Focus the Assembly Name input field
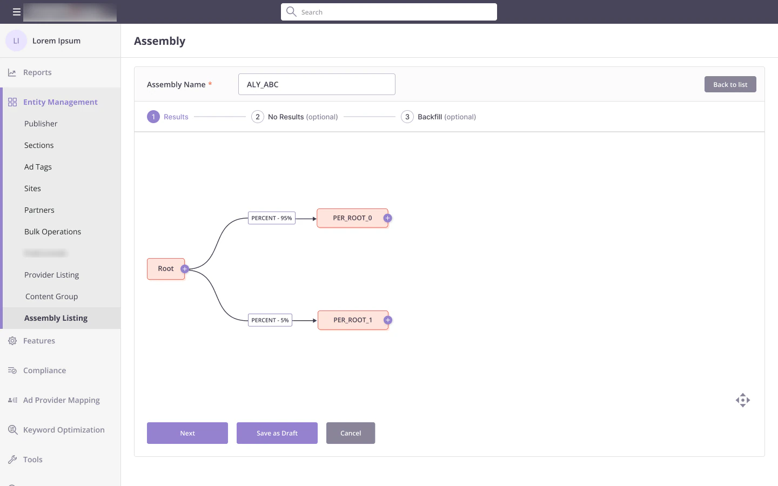Screen dimensions: 778x486 click(x=317, y=84)
